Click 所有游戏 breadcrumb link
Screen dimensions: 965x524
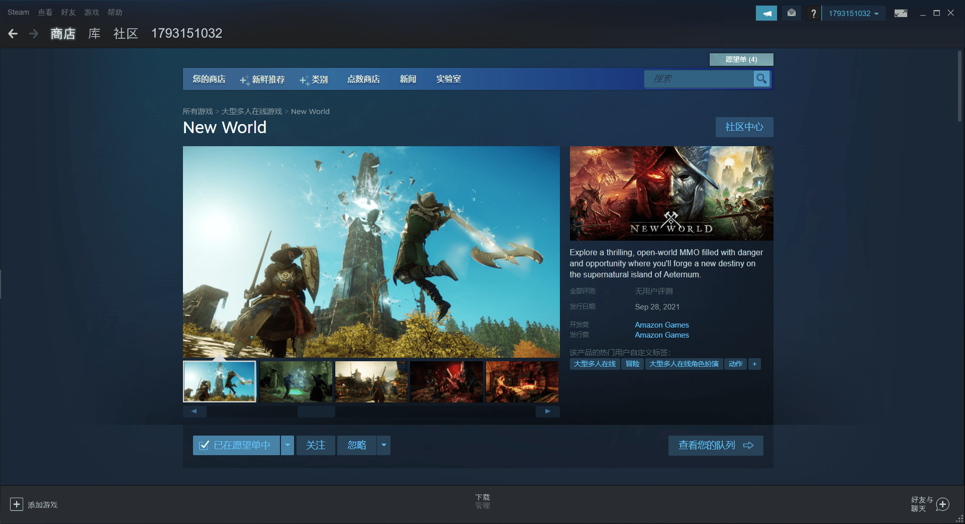pyautogui.click(x=198, y=112)
